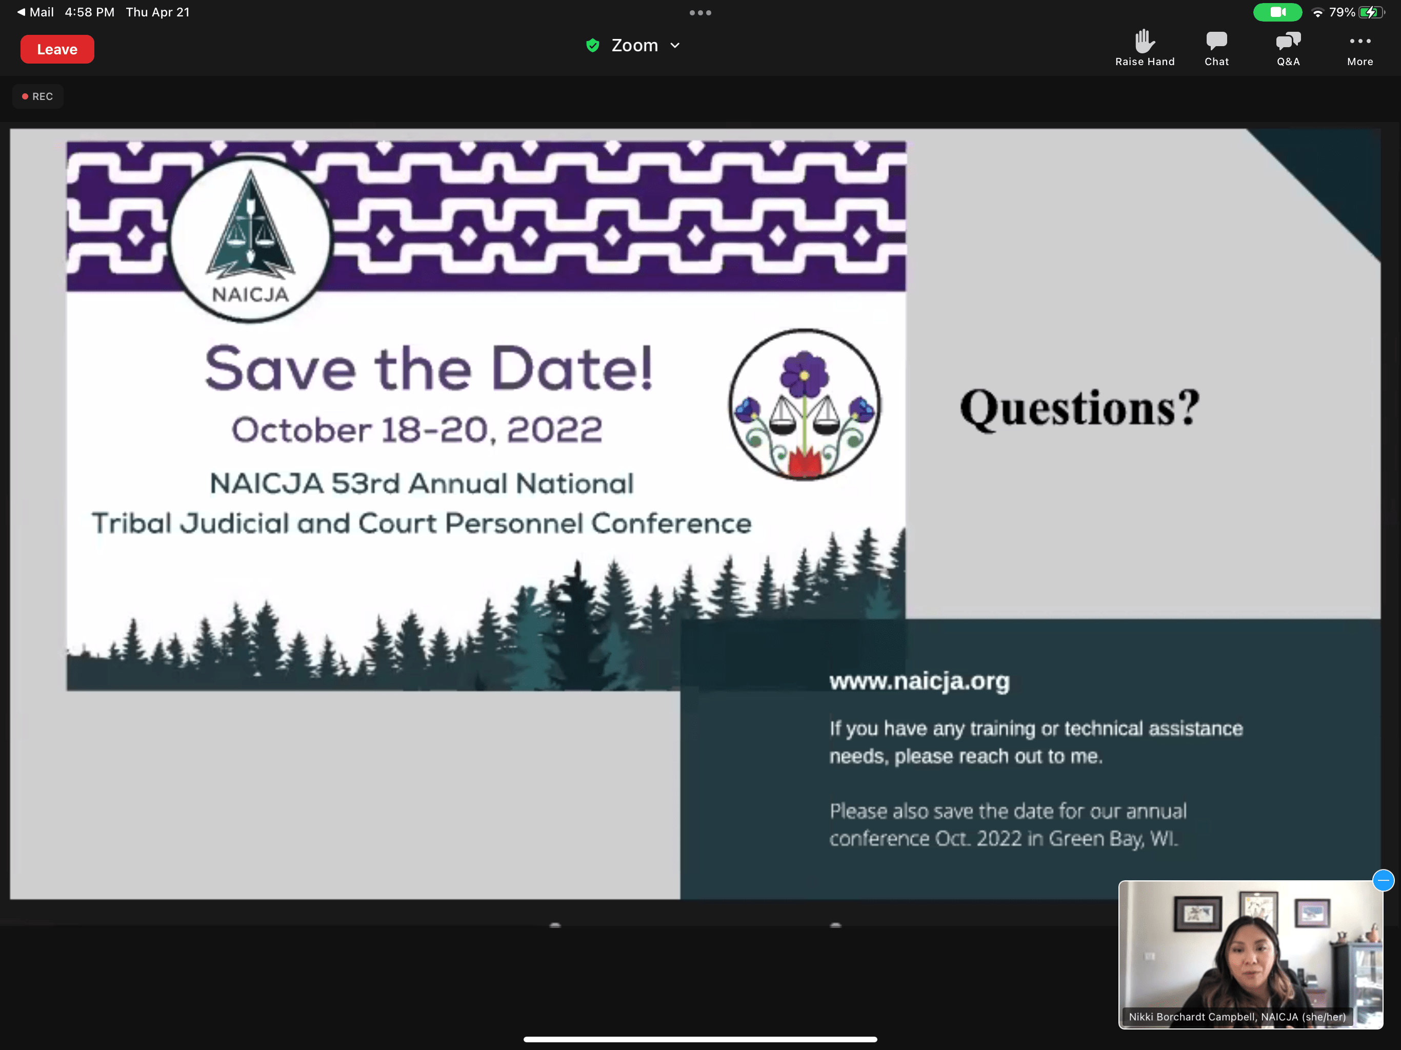This screenshot has width=1401, height=1050.
Task: Tap the status bar clock time
Action: 89,12
